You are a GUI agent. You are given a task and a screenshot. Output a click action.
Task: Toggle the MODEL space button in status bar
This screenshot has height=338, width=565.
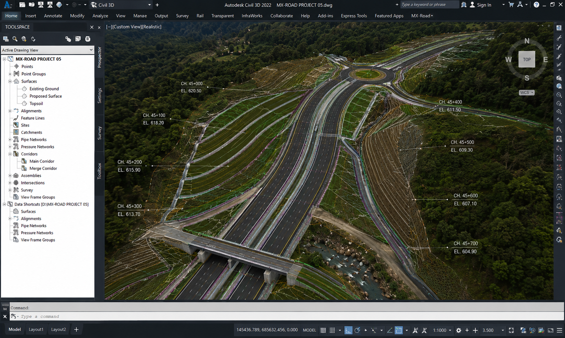[x=309, y=330]
